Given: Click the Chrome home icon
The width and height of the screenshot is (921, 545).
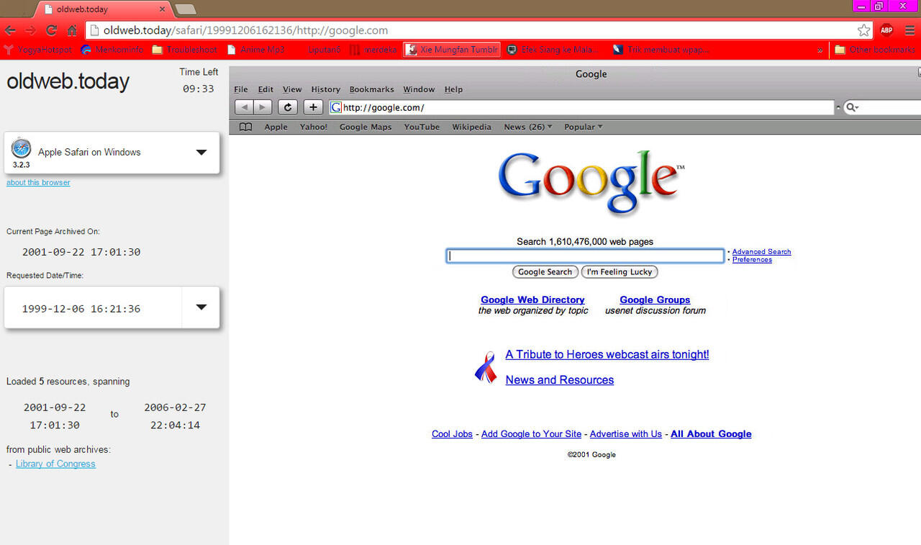Looking at the screenshot, I should 72,30.
